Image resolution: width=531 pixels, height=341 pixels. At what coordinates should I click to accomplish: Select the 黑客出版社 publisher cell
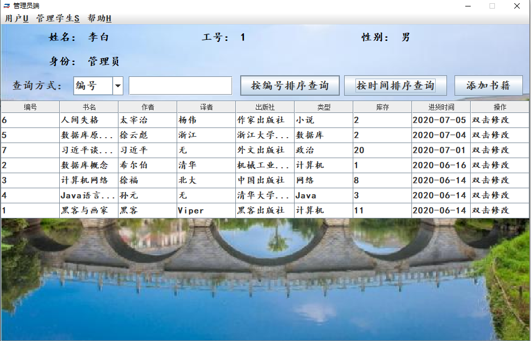(x=265, y=210)
